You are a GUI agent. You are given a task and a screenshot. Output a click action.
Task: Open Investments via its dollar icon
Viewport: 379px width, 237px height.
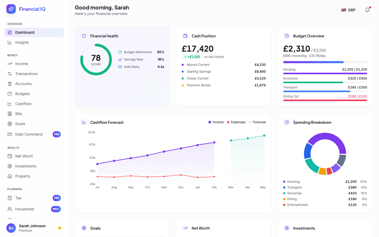[9, 166]
